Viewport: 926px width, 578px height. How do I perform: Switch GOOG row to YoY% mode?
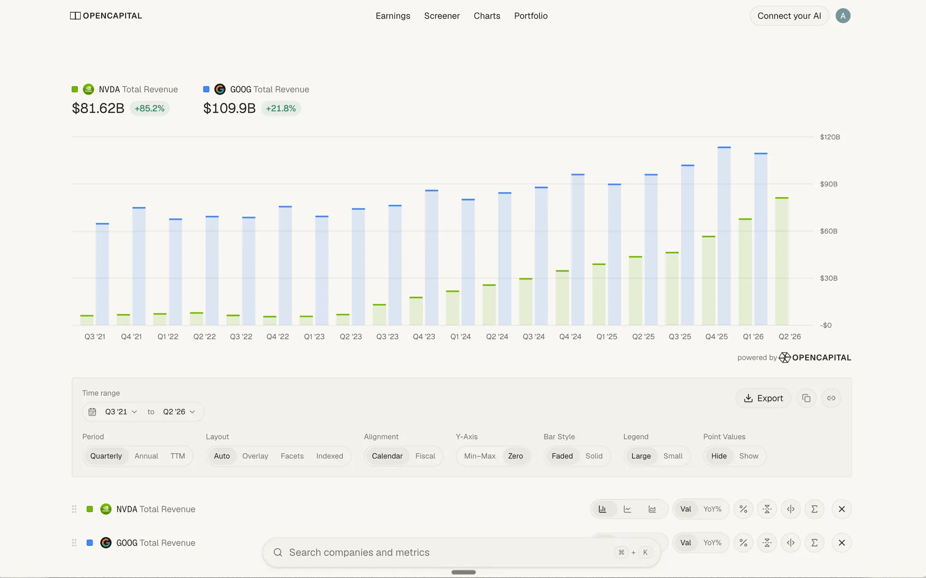[x=712, y=542]
